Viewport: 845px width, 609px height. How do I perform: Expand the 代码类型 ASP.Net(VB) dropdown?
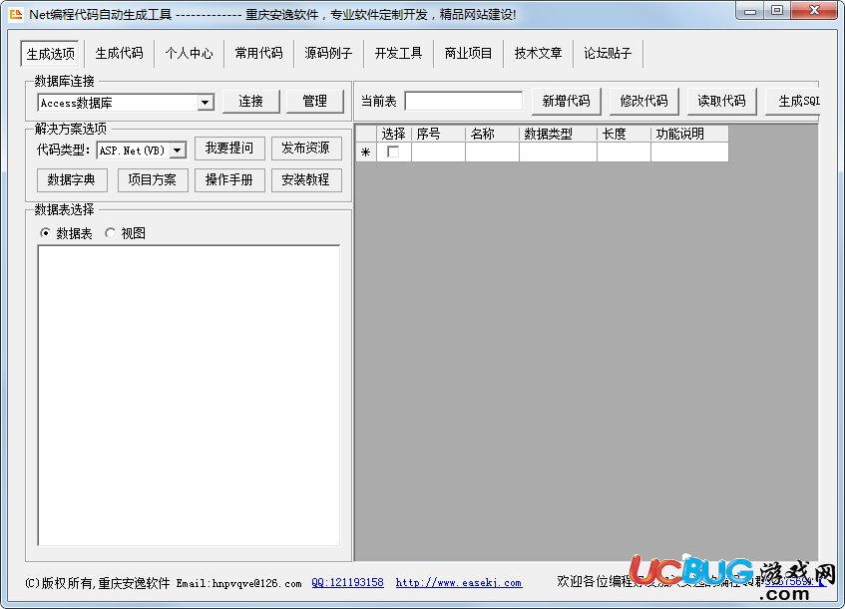click(x=178, y=151)
